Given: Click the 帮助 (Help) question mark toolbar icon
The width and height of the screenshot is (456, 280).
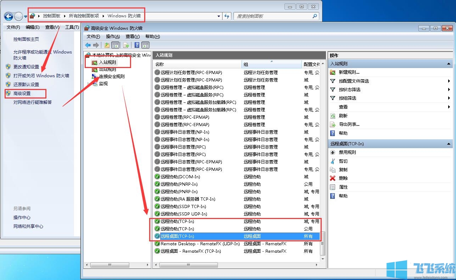Looking at the screenshot, I should [137, 45].
